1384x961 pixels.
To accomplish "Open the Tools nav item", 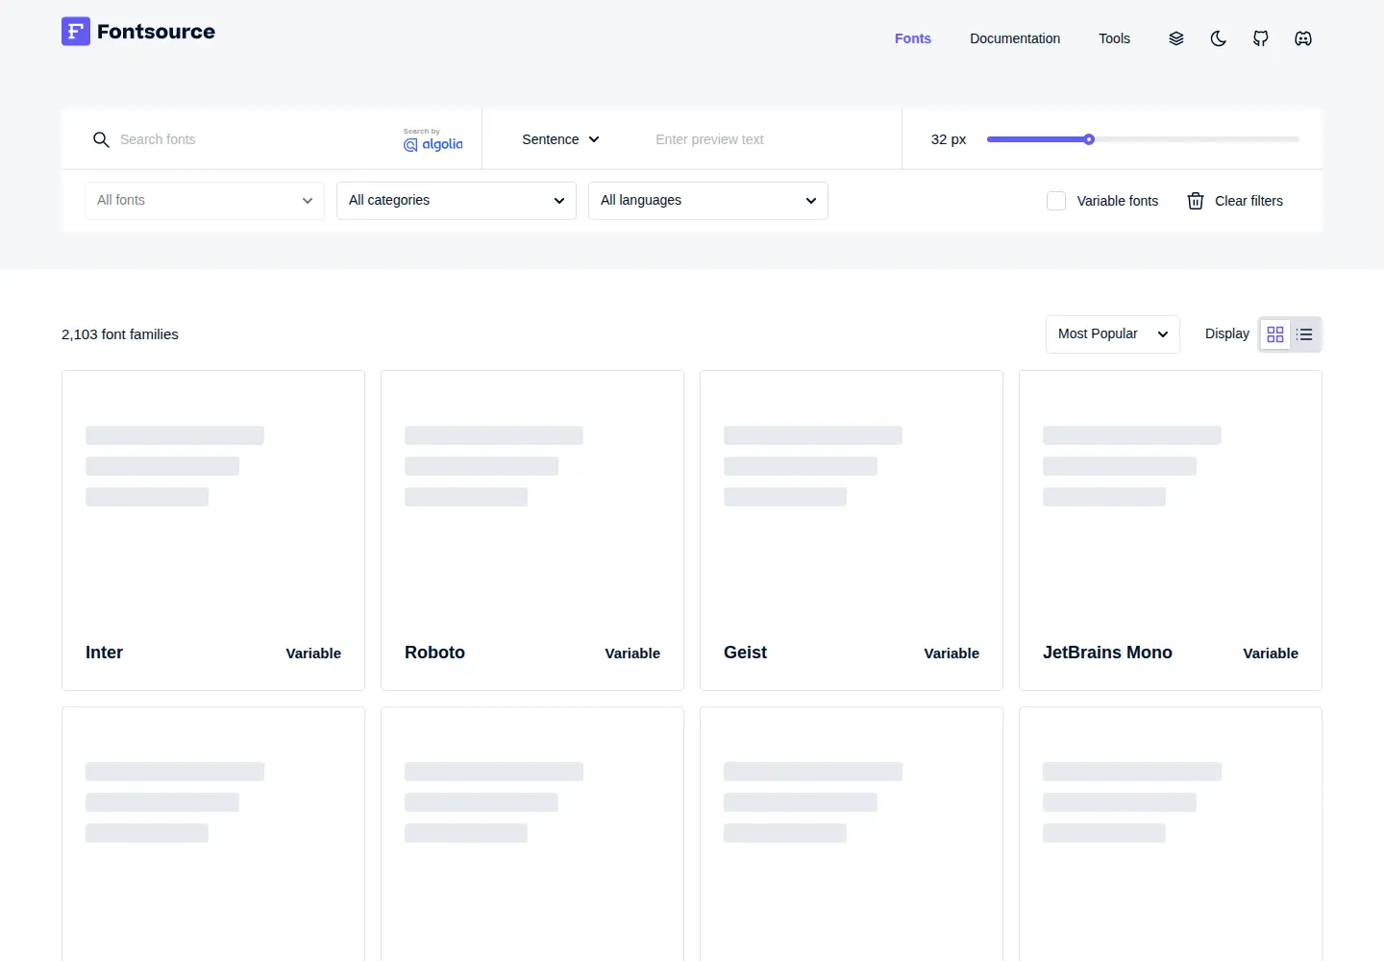I will [1115, 38].
